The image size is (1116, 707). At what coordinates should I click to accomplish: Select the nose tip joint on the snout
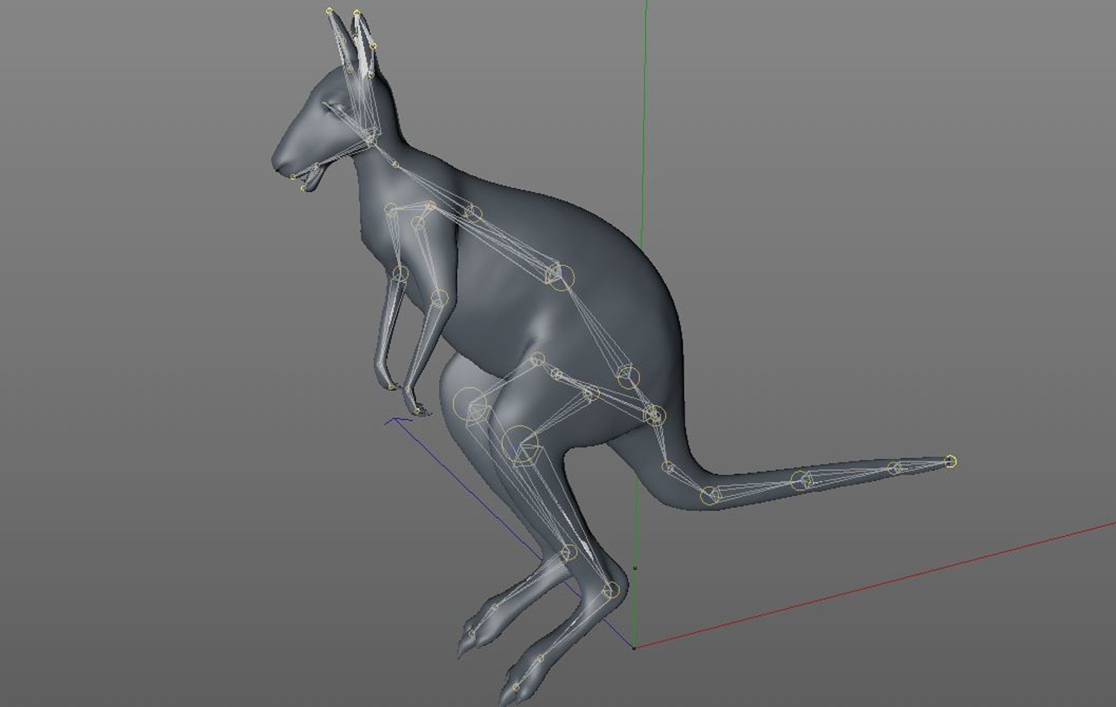[x=293, y=176]
